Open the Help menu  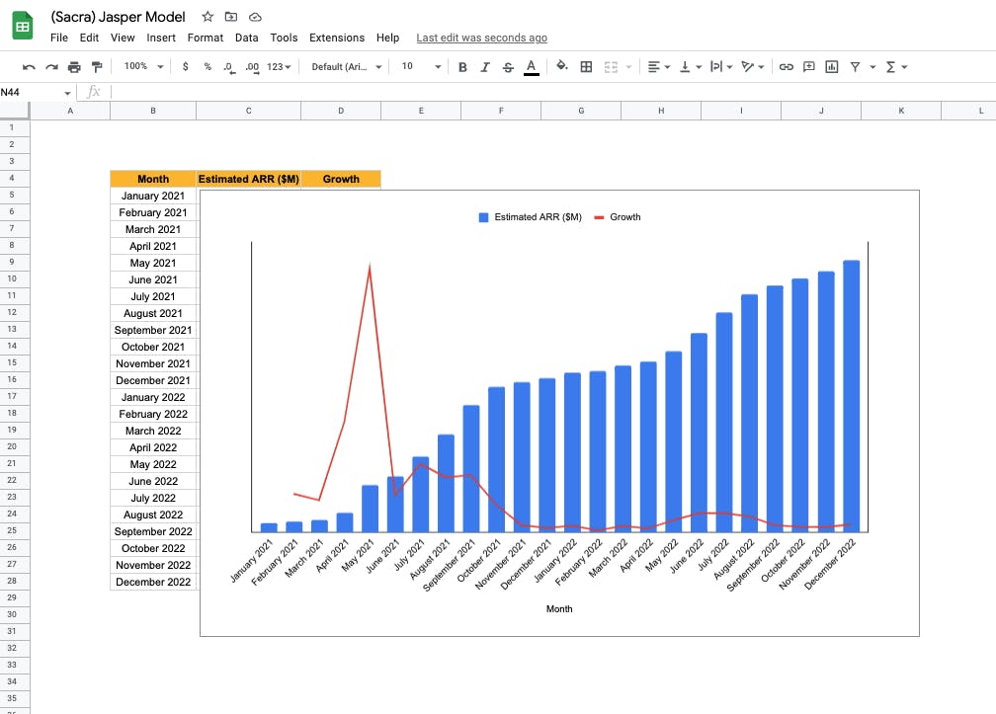(x=387, y=38)
